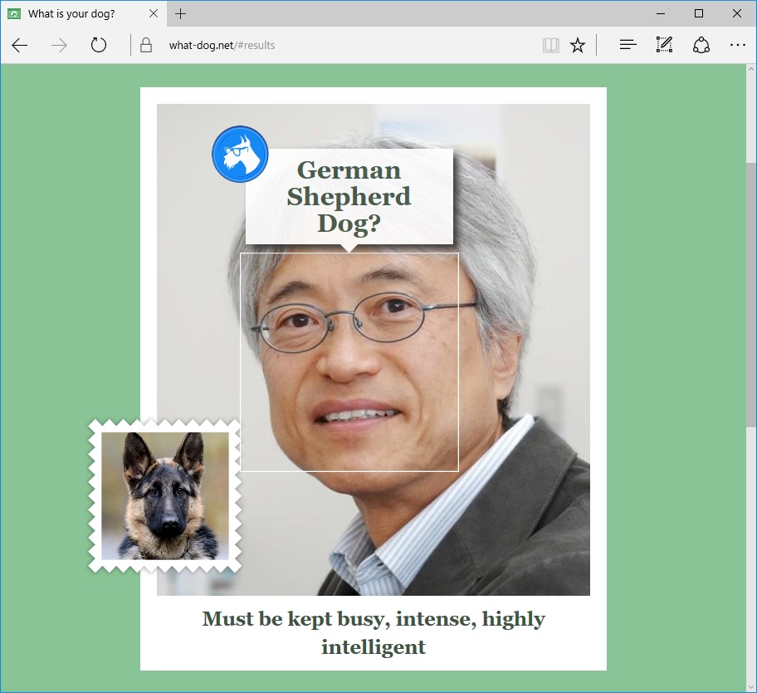Viewport: 757px width, 693px height.
Task: Click the vertical scrollbar thumb
Action: point(750,295)
